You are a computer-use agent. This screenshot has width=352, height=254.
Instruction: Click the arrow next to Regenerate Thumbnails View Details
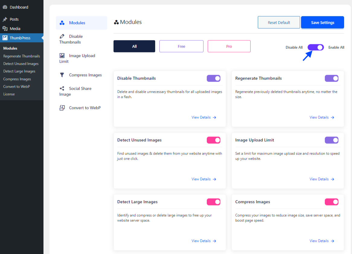point(332,118)
